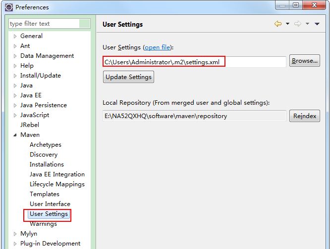This screenshot has height=249, width=330.
Task: Click the Preferences window title icon
Action: pos(9,7)
